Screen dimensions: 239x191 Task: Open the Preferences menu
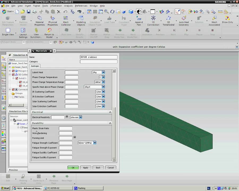point(81,6)
